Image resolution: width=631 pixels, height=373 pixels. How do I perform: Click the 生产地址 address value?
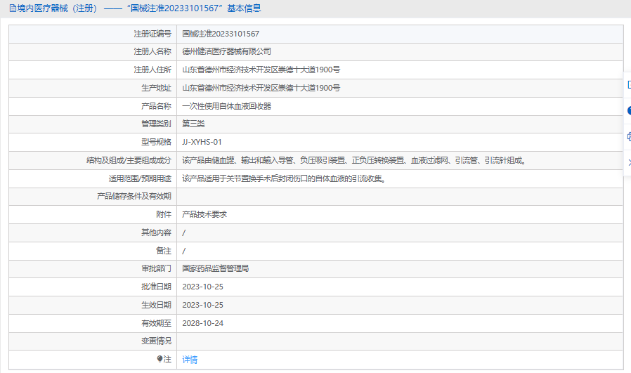click(261, 88)
